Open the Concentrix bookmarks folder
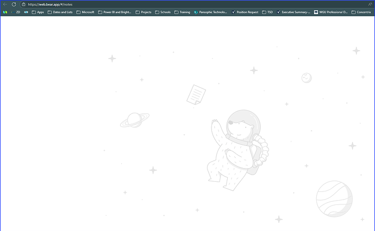The image size is (375, 231). (x=361, y=12)
